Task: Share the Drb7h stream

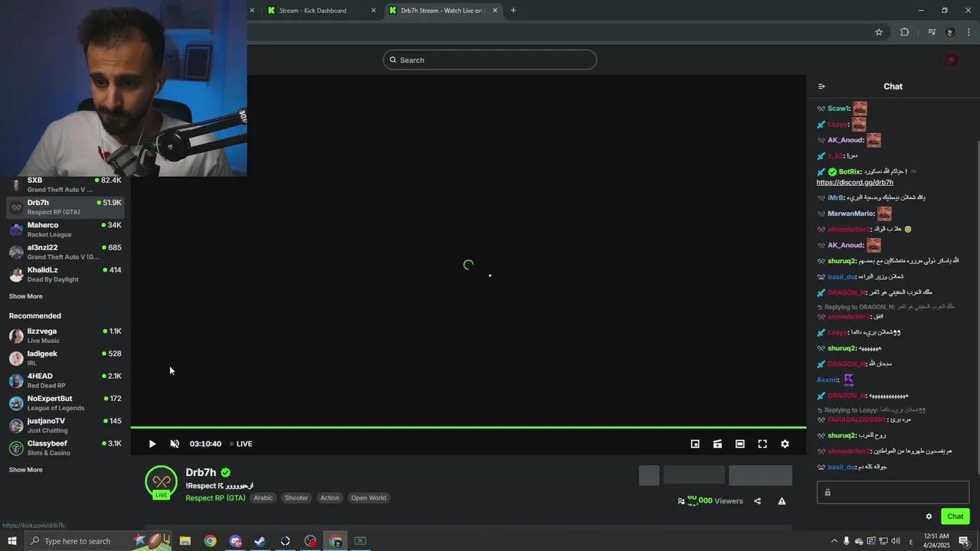Action: click(757, 501)
